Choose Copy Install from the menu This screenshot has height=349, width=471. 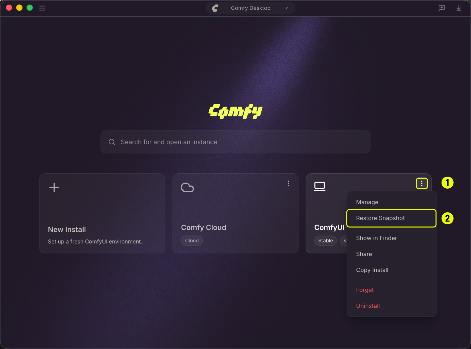[x=392, y=270]
